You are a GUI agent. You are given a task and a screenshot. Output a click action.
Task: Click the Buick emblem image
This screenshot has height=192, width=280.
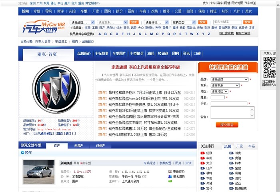tap(56, 89)
